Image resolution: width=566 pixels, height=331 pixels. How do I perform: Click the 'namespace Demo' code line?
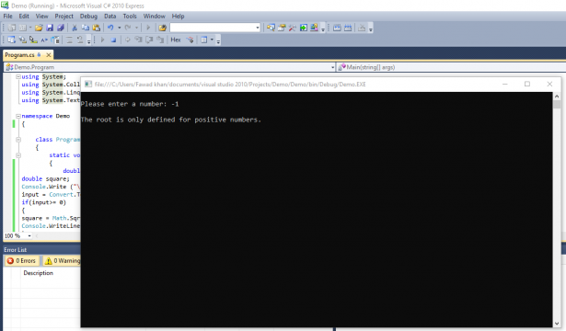[45, 116]
